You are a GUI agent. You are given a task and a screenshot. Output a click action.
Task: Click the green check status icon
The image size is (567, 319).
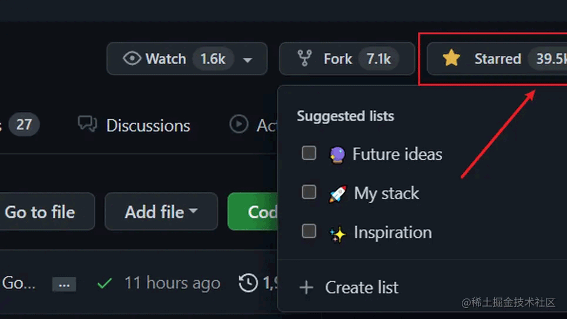tap(105, 284)
